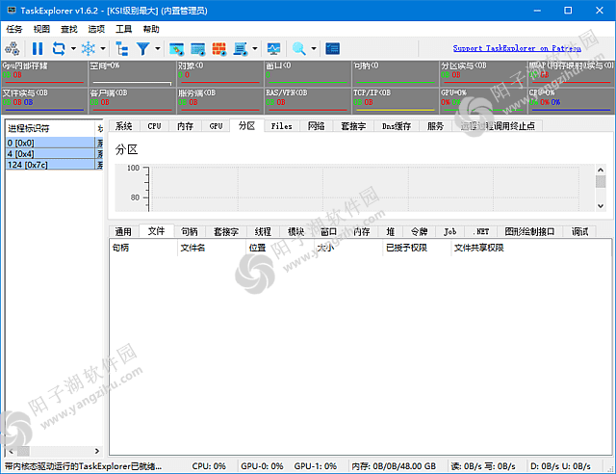Image resolution: width=616 pixels, height=474 pixels.
Task: Click the orange brick firewall icon
Action: pyautogui.click(x=218, y=49)
